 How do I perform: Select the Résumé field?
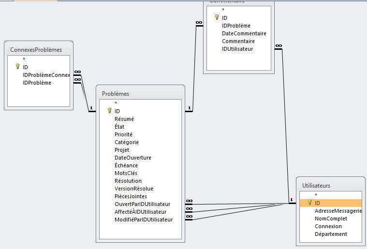pyautogui.click(x=140, y=119)
